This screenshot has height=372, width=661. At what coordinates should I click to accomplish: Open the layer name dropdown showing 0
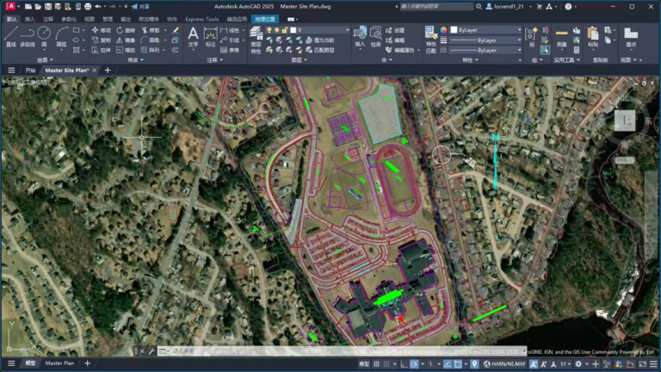[x=320, y=30]
